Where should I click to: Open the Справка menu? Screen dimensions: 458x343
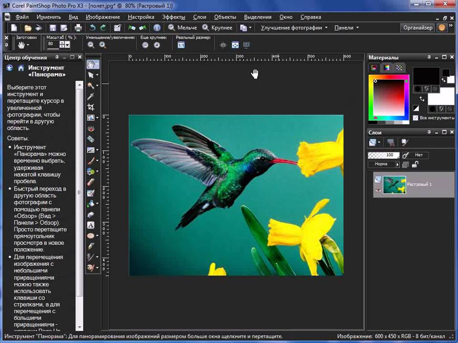[311, 17]
